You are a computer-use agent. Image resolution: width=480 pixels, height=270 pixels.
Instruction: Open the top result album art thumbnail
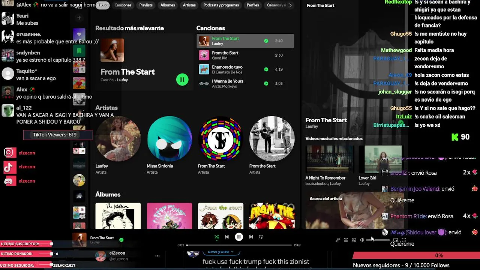pyautogui.click(x=112, y=50)
